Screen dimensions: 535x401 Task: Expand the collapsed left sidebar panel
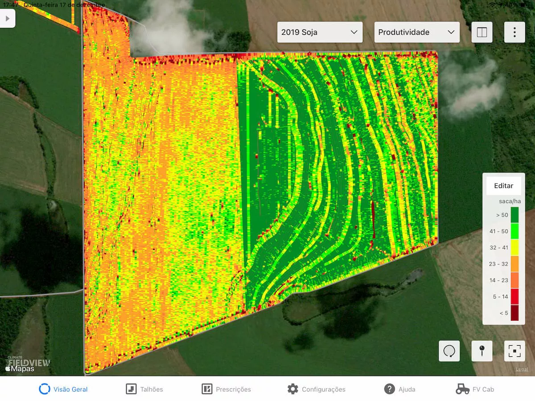pyautogui.click(x=8, y=18)
